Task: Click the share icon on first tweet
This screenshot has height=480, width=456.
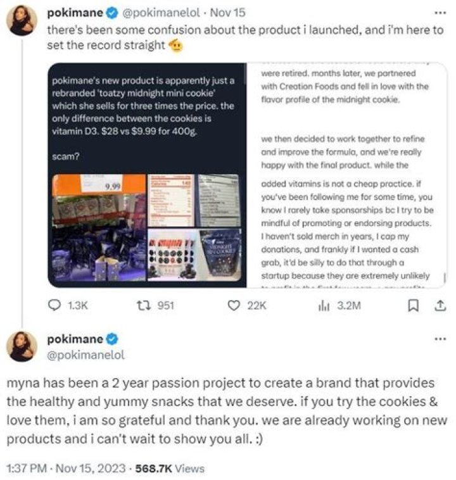Action: point(438,305)
